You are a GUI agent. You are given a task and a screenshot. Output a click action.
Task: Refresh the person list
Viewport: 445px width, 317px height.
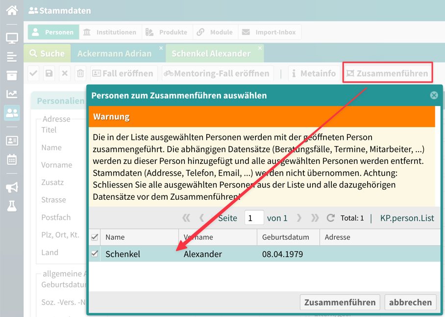click(331, 218)
